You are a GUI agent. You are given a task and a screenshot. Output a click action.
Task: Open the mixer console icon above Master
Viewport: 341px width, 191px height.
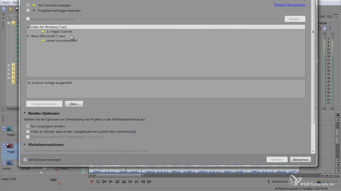click(336, 16)
